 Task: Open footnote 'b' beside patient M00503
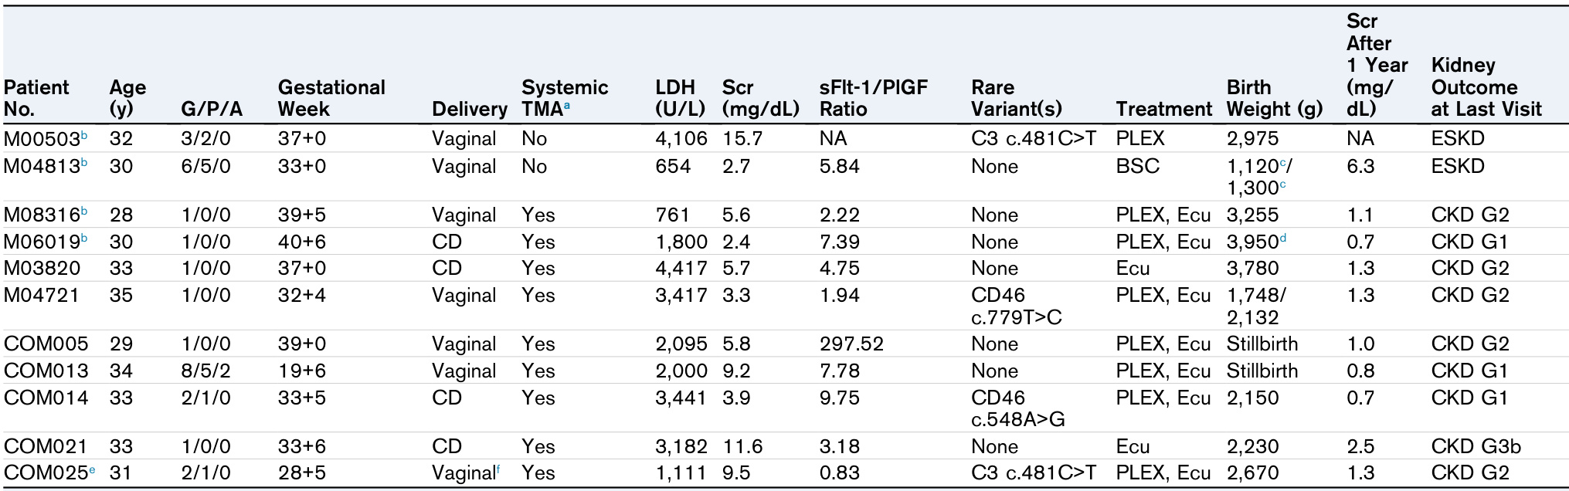click(x=84, y=136)
